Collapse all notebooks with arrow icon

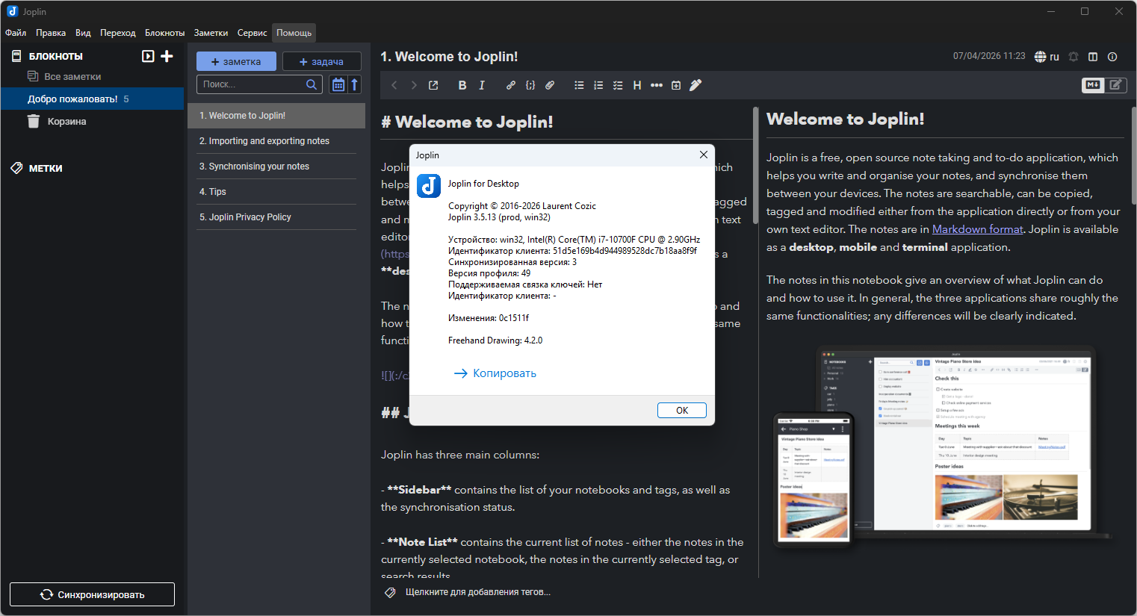(x=148, y=56)
